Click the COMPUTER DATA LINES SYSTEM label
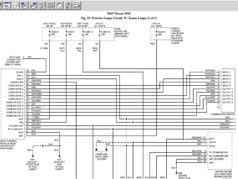Viewport: 238px width, 179px height. [x=101, y=157]
